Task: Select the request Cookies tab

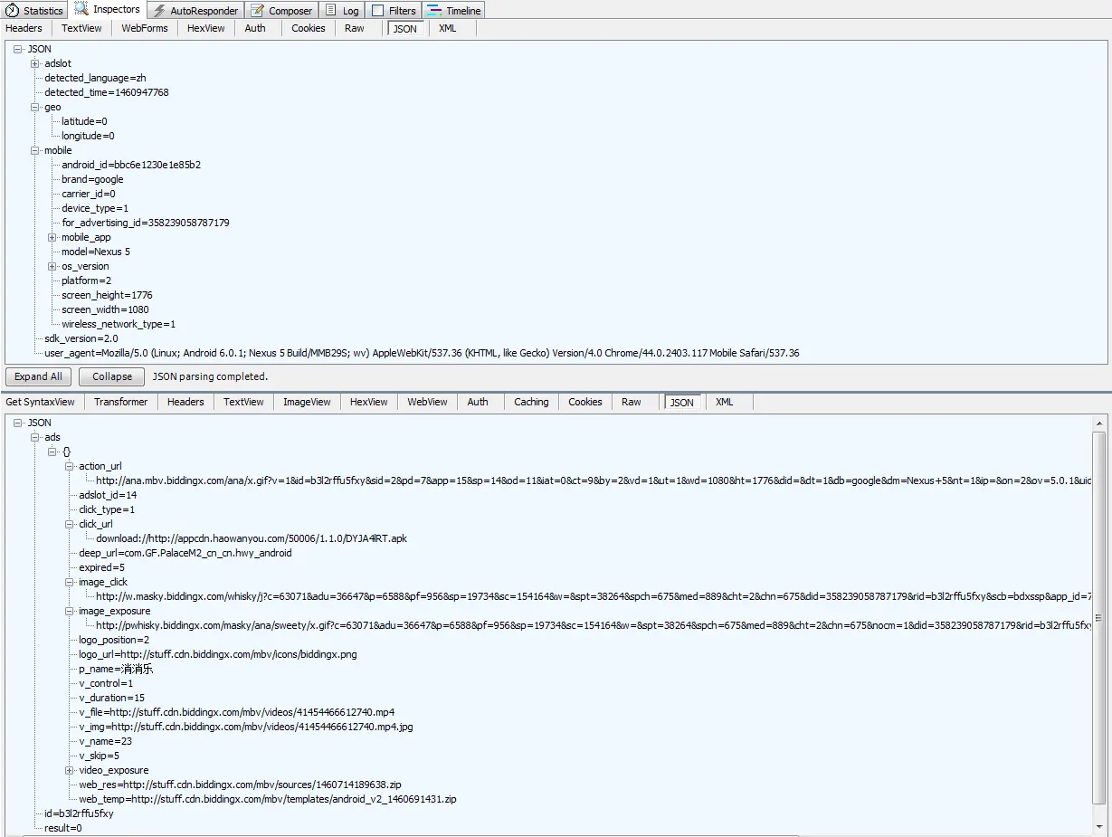Action: (309, 28)
